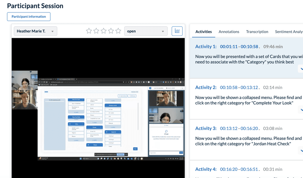Open the Heather Marie T. participant dropdown
The height and width of the screenshot is (178, 303).
coord(35,31)
